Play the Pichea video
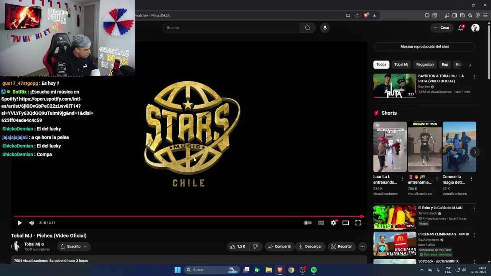 (20, 223)
